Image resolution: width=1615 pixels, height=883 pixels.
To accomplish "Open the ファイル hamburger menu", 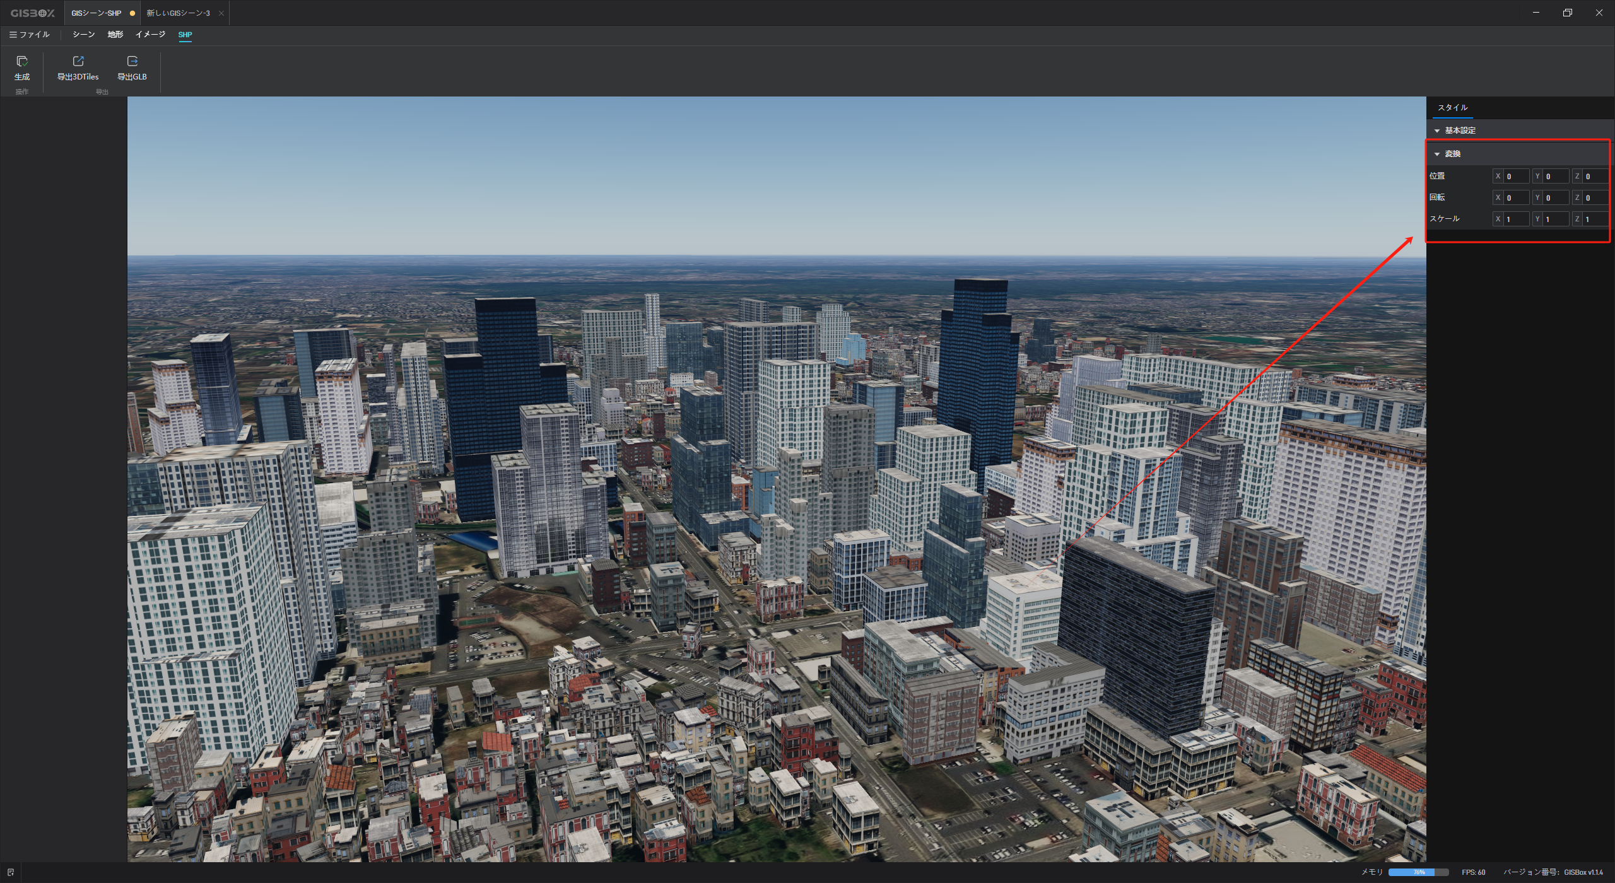I will 29,35.
